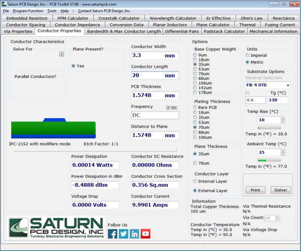This screenshot has height=251, width=301.
Task: Choose 35um plating thickness
Action: tap(195, 117)
